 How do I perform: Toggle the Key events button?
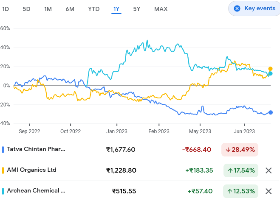click(254, 8)
